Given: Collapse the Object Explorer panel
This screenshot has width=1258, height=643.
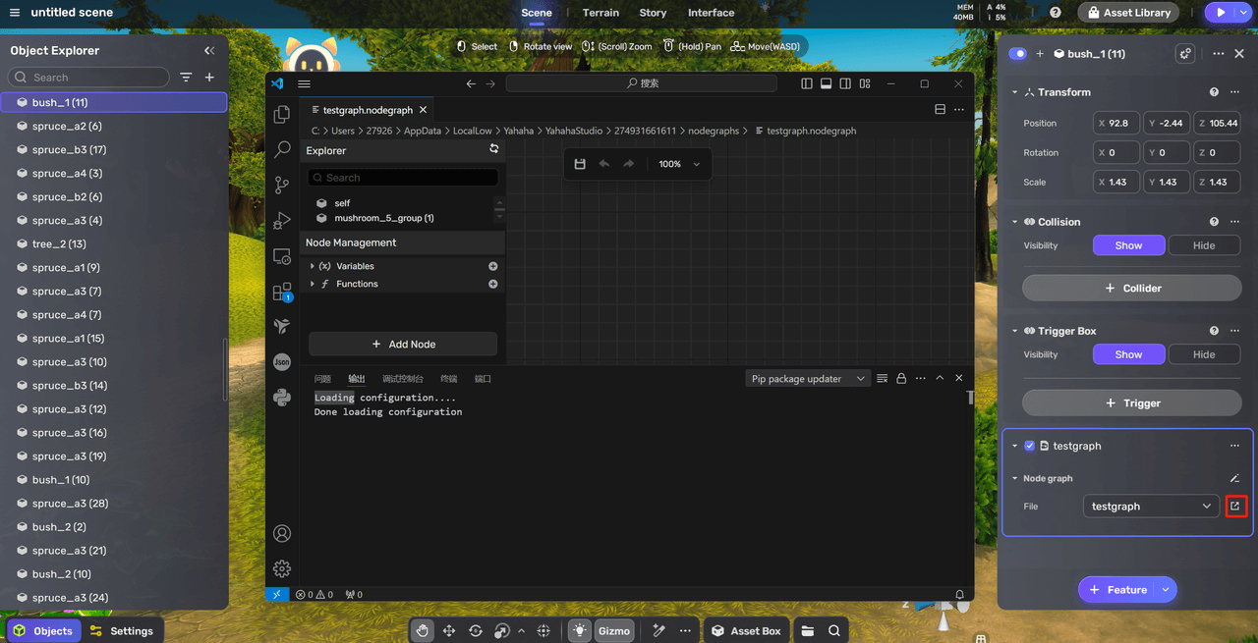Looking at the screenshot, I should (x=209, y=51).
